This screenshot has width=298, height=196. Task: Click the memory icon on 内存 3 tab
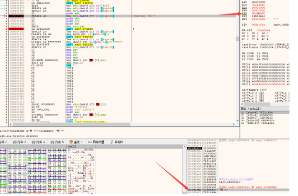(x=14, y=142)
